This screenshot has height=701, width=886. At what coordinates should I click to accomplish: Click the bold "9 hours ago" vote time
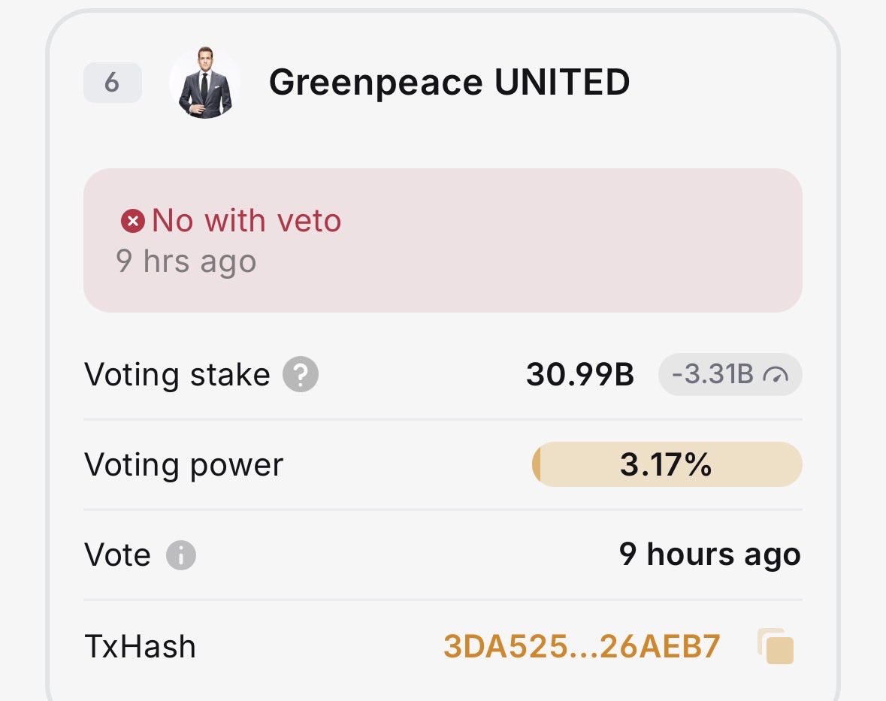(710, 555)
